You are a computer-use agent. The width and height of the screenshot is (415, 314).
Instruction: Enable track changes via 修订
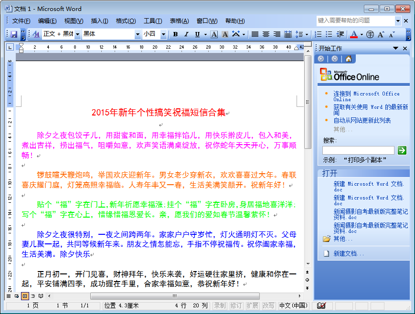pos(235,305)
